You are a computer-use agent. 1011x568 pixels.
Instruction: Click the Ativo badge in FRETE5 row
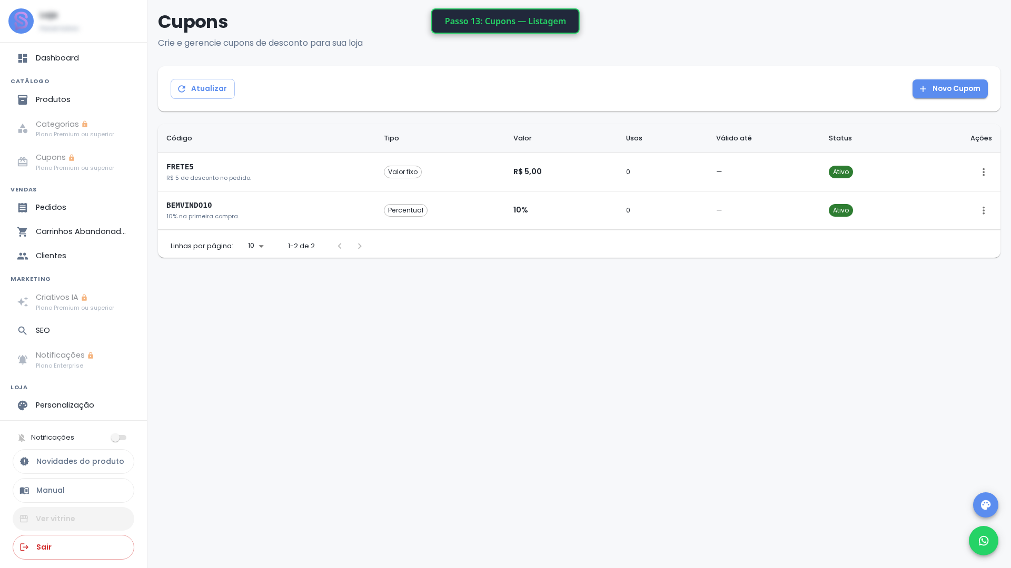(840, 172)
